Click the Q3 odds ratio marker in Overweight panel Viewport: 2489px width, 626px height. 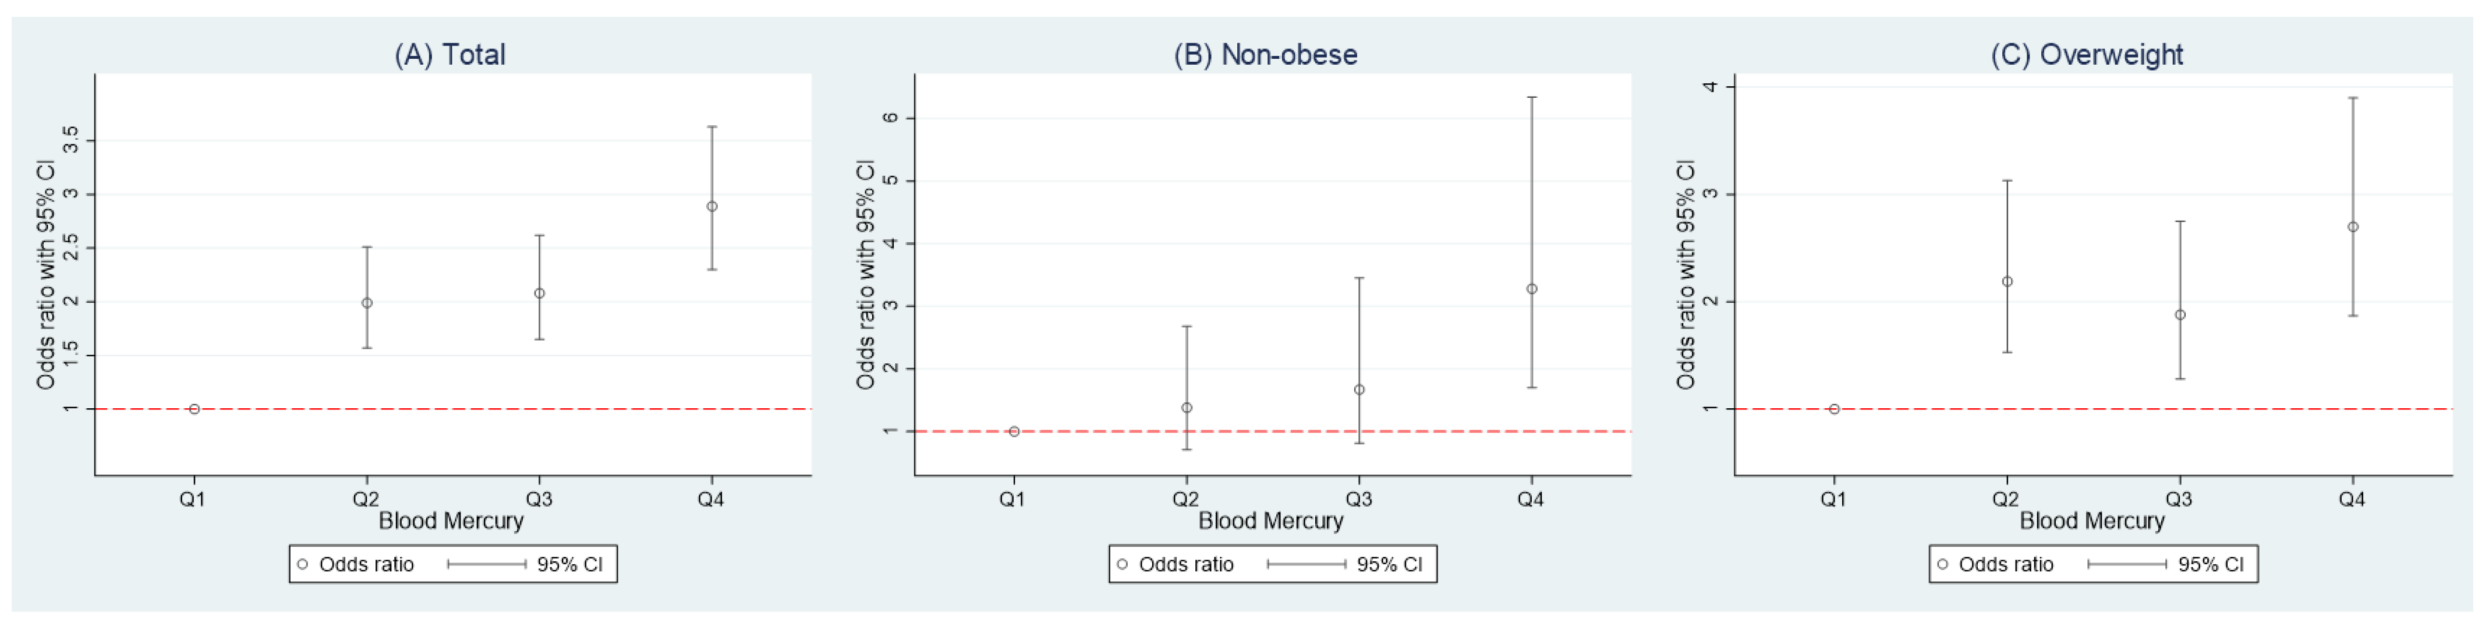[2180, 314]
